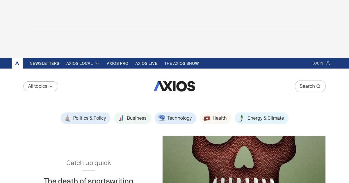Viewport: 349px width, 183px height.
Task: Select AXIOS PRO in the navigation bar
Action: (117, 63)
